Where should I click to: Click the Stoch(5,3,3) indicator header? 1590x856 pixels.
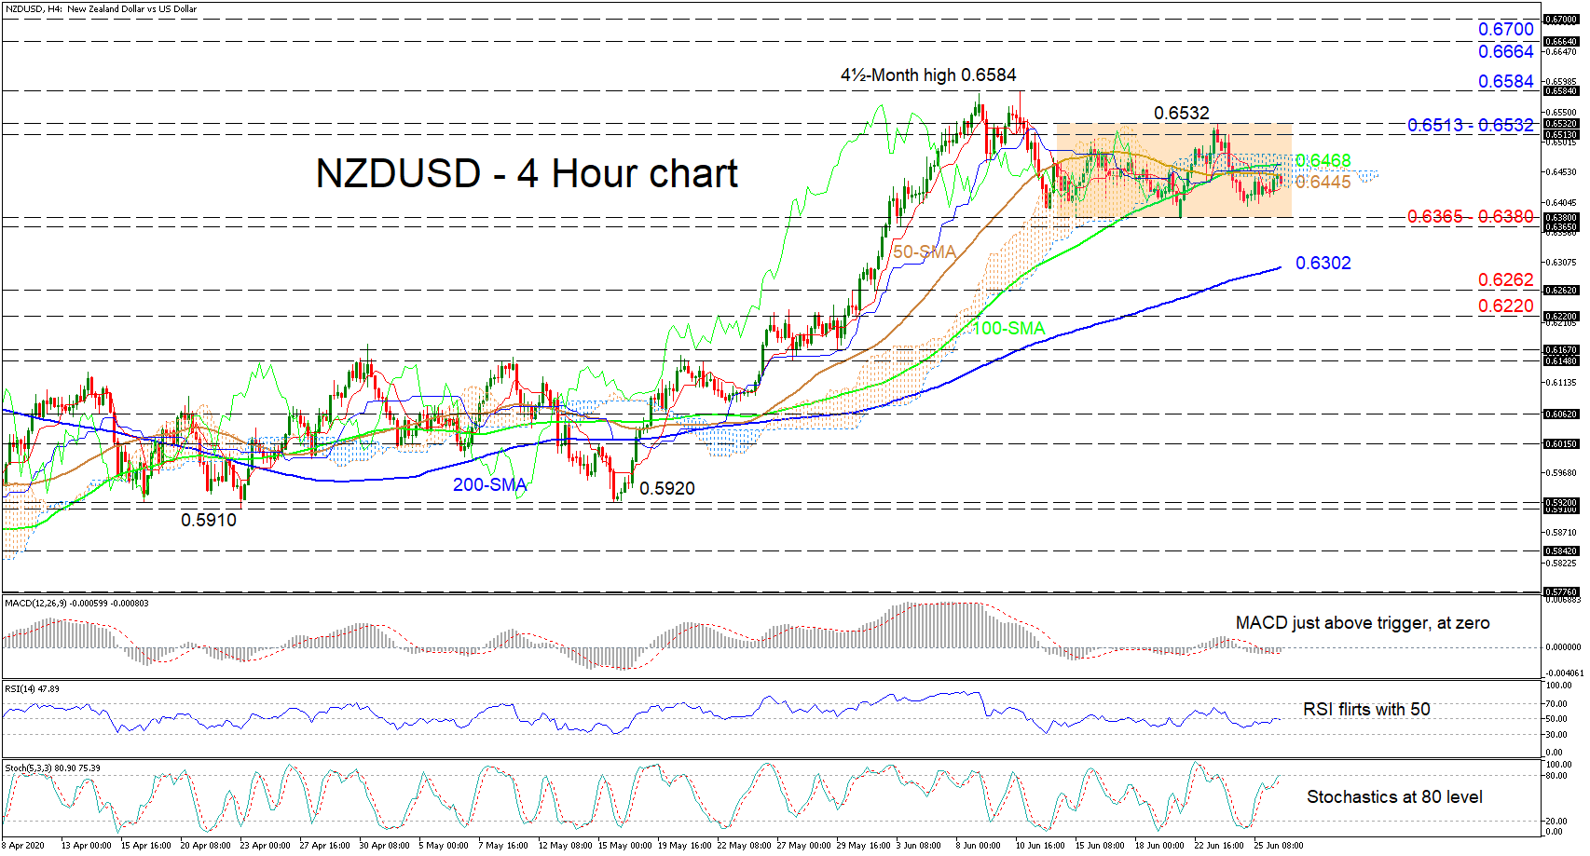coord(52,768)
